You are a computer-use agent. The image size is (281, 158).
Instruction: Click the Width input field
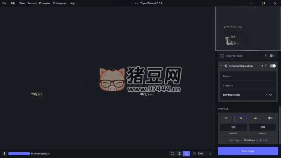click(x=233, y=127)
